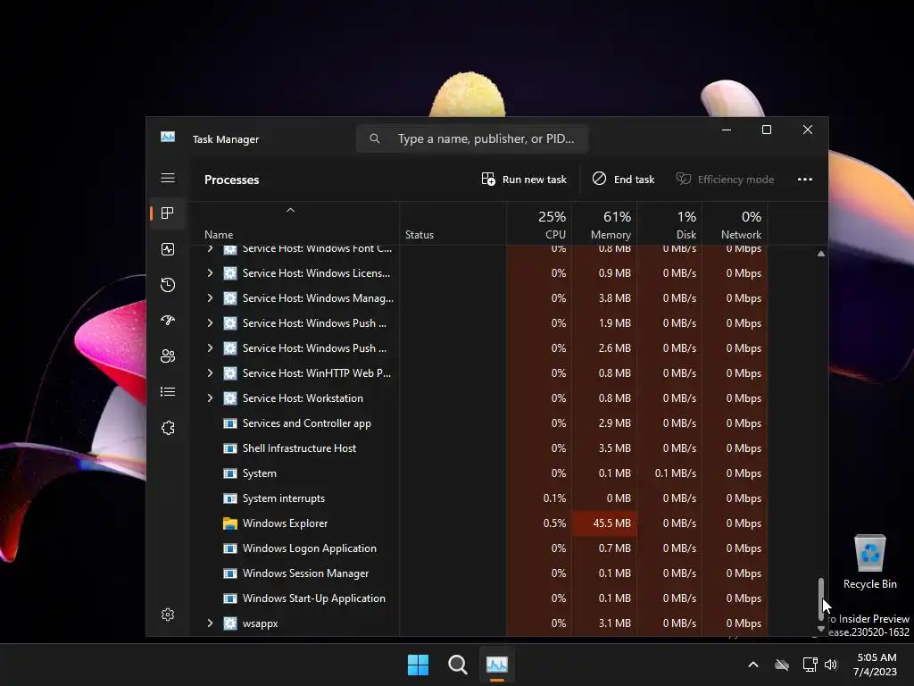Open the App history sidebar icon

168,285
